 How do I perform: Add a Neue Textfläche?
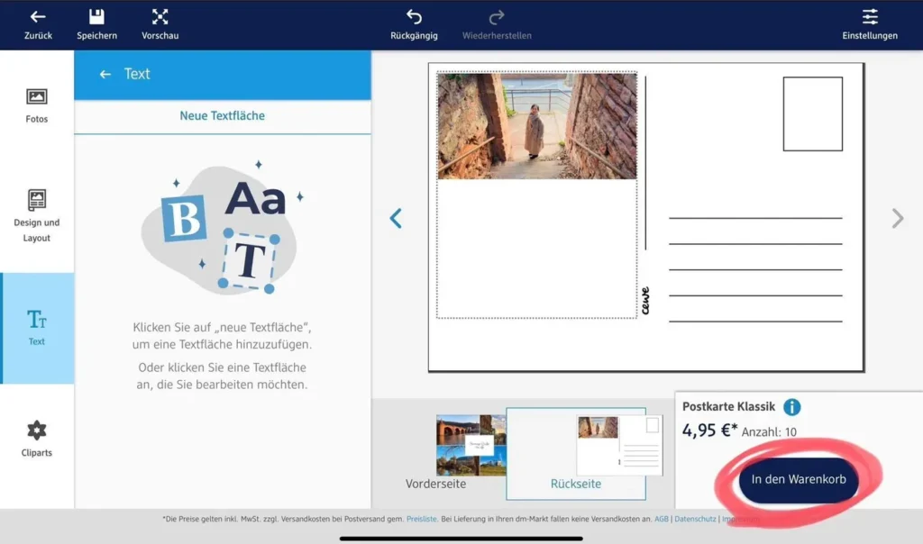coord(222,116)
